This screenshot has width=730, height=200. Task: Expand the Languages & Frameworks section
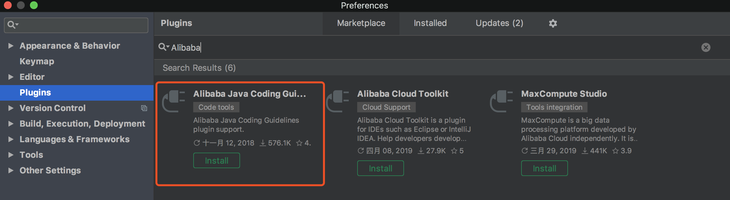pos(11,139)
